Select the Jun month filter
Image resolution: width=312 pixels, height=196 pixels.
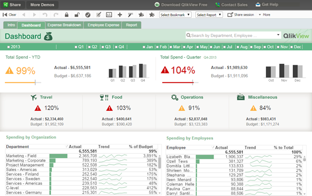pos(215,47)
